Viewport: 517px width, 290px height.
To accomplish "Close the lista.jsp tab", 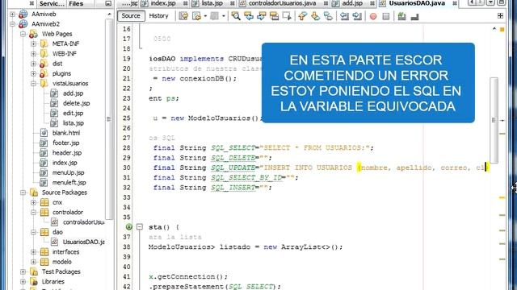I will (233, 3).
